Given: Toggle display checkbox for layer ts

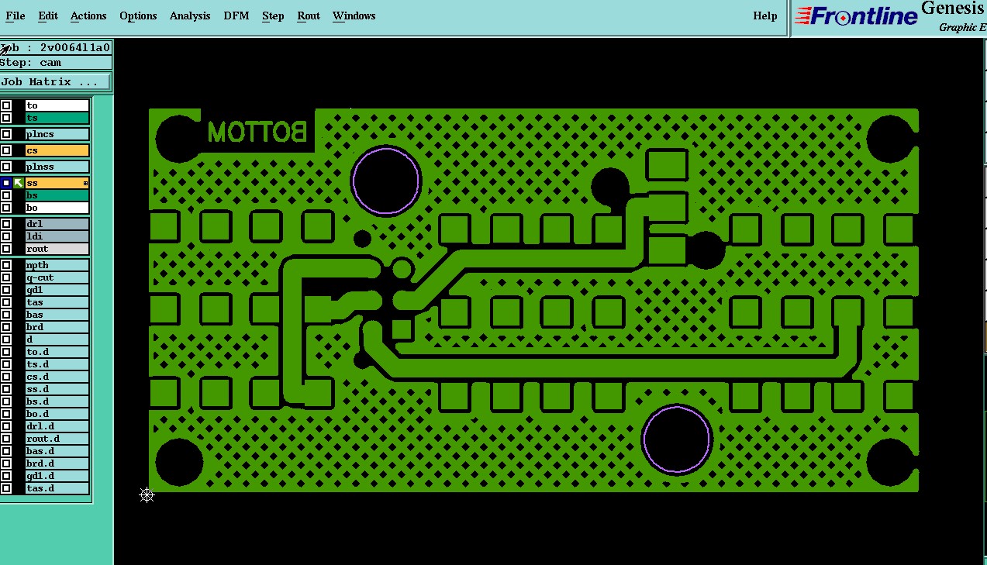Looking at the screenshot, I should (6, 118).
